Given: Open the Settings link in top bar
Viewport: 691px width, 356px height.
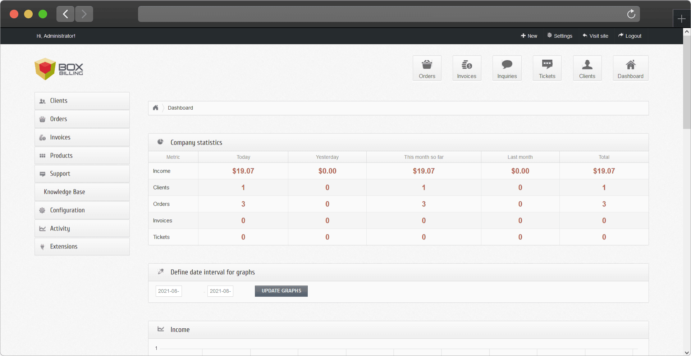Looking at the screenshot, I should click(560, 36).
